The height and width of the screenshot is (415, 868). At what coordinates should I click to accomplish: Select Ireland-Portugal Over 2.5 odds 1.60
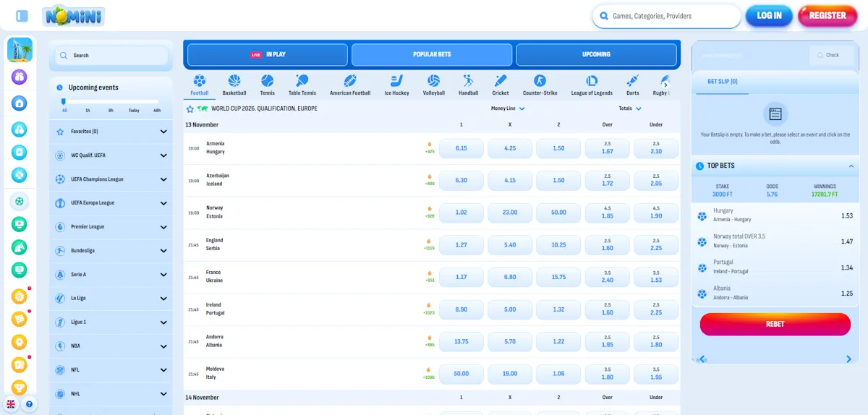(608, 309)
